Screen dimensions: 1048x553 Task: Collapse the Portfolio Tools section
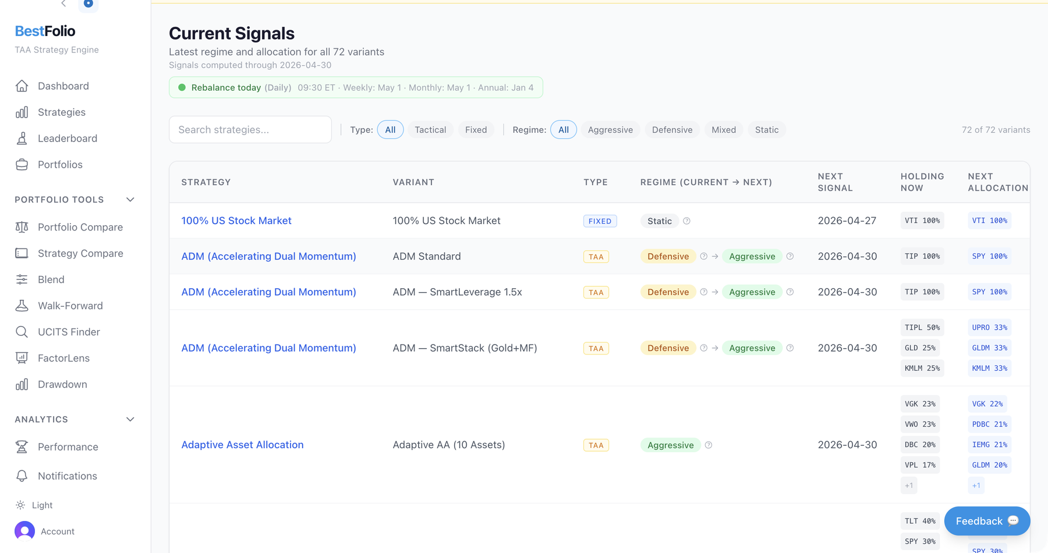pyautogui.click(x=130, y=199)
